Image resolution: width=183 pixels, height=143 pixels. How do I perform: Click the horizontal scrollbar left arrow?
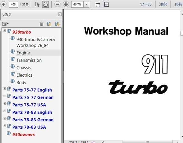pos(103,142)
